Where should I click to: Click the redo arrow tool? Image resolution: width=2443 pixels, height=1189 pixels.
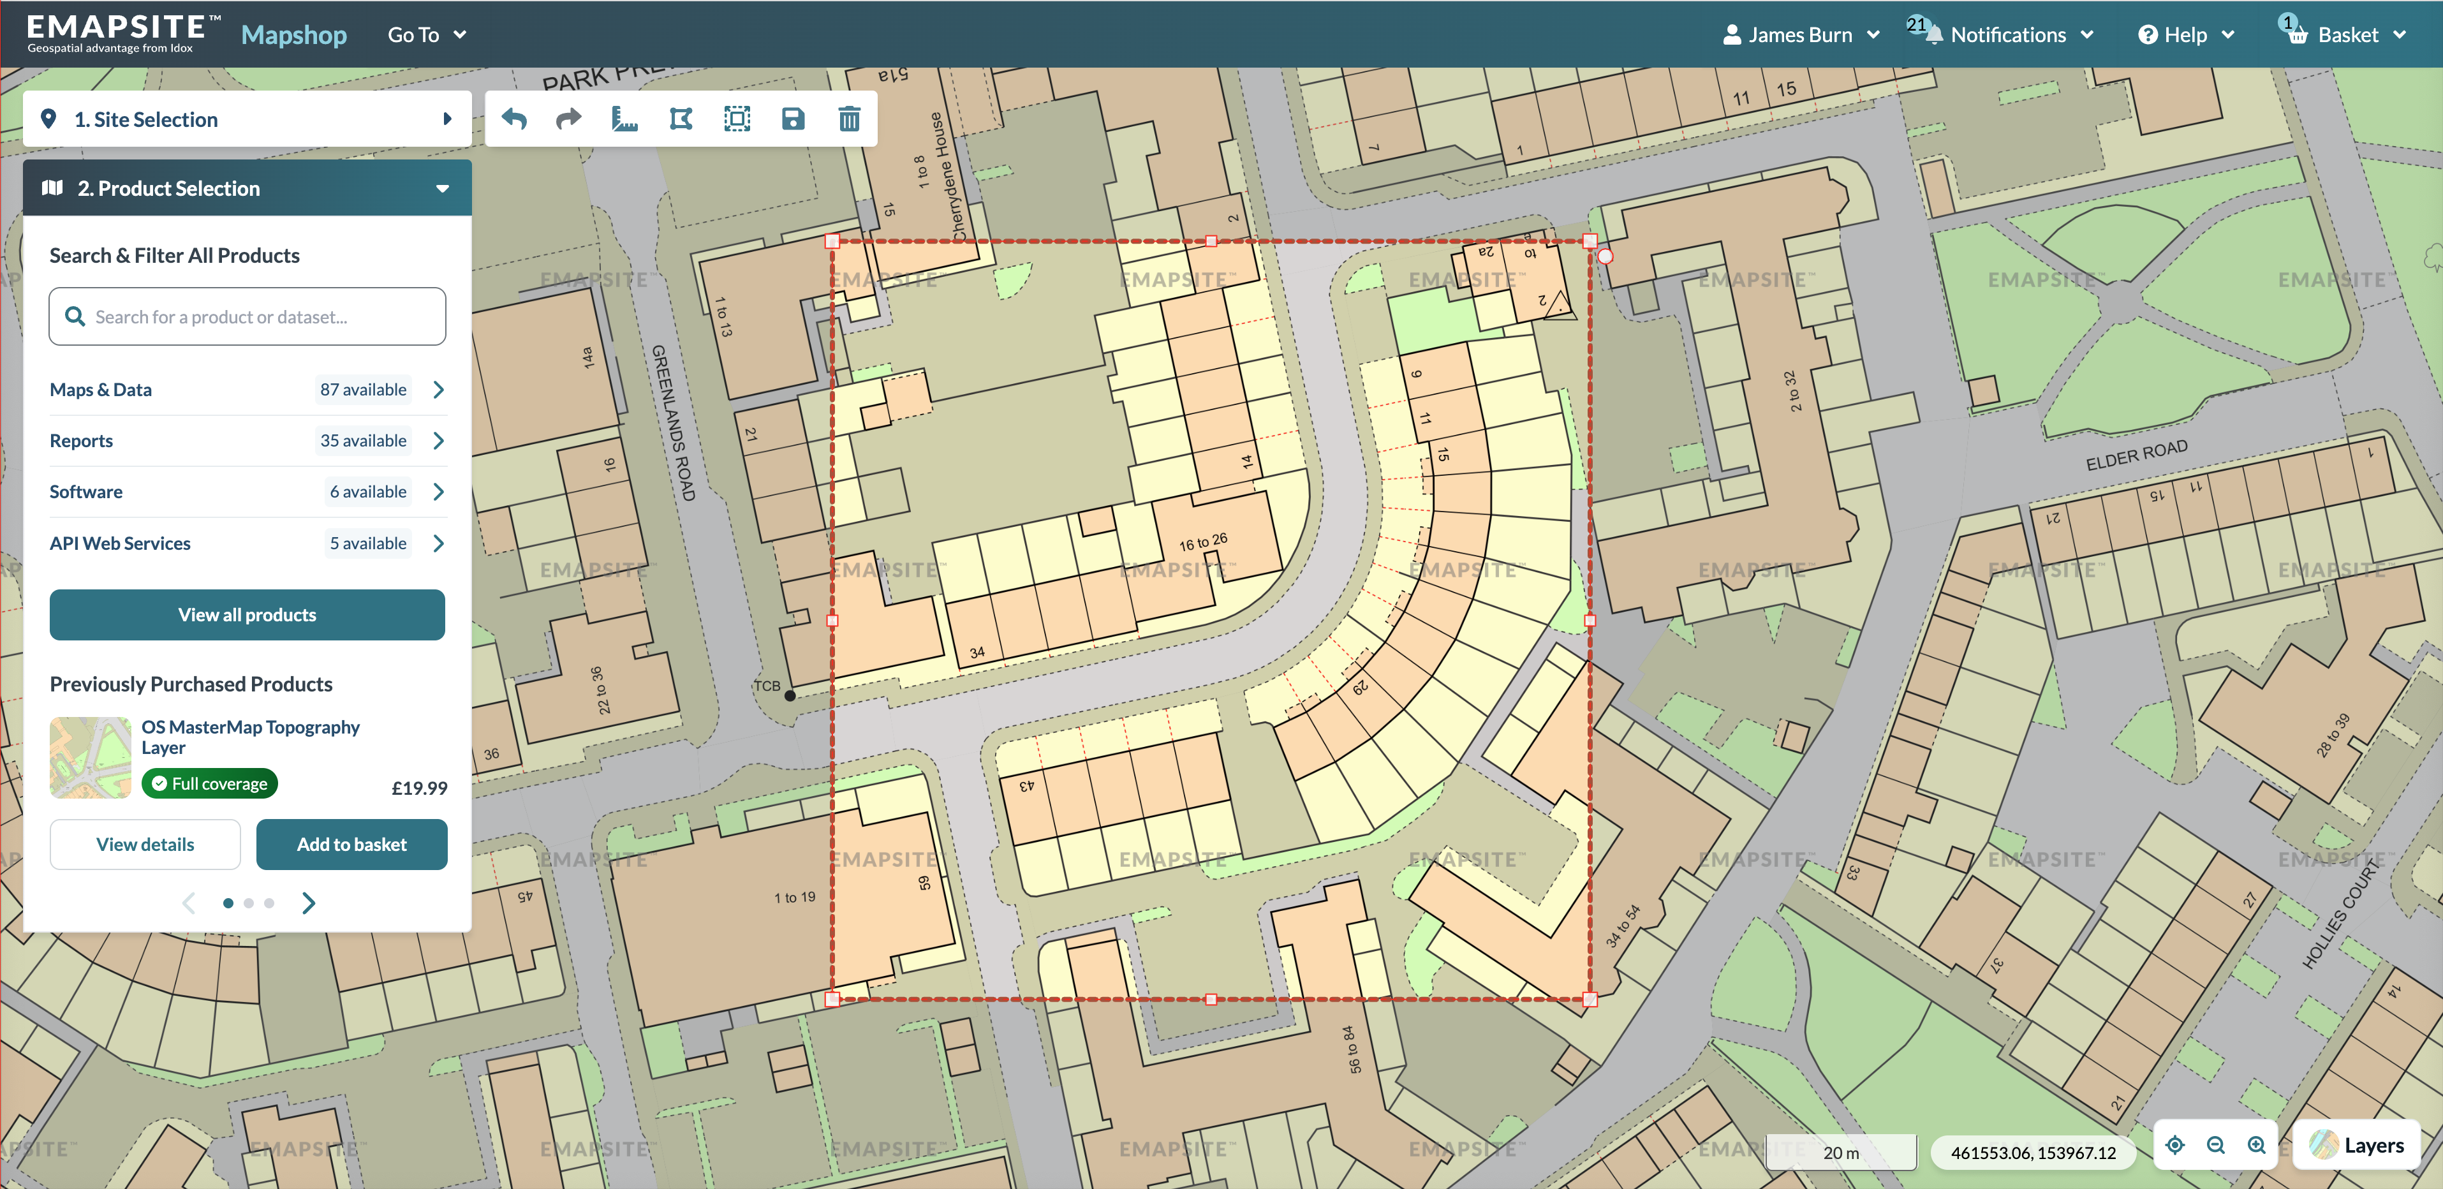(x=569, y=119)
